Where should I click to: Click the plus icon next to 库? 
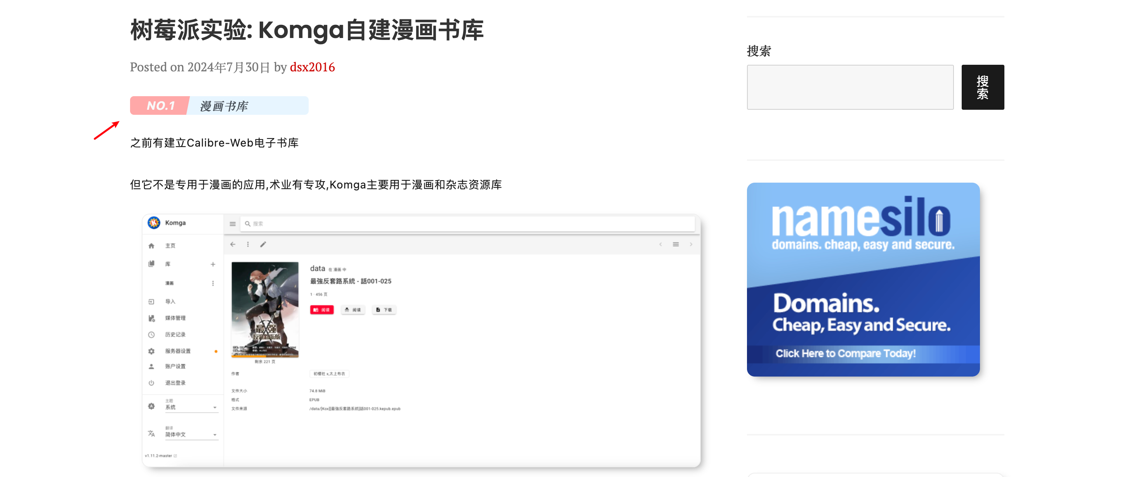(213, 264)
